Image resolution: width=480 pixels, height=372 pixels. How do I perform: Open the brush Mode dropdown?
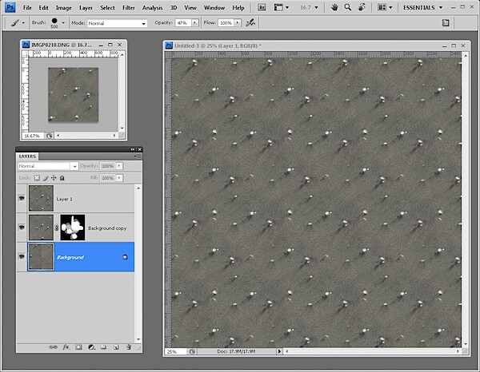(x=118, y=23)
